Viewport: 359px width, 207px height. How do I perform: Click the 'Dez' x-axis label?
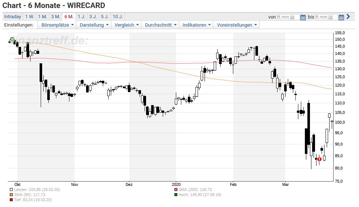129,184
